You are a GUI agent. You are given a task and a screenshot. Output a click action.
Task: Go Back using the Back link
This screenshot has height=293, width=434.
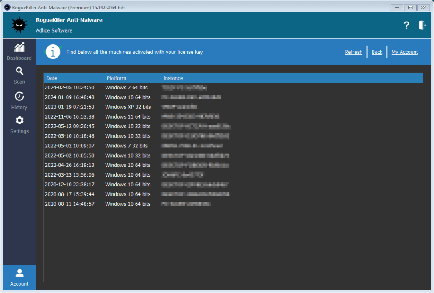coord(377,52)
